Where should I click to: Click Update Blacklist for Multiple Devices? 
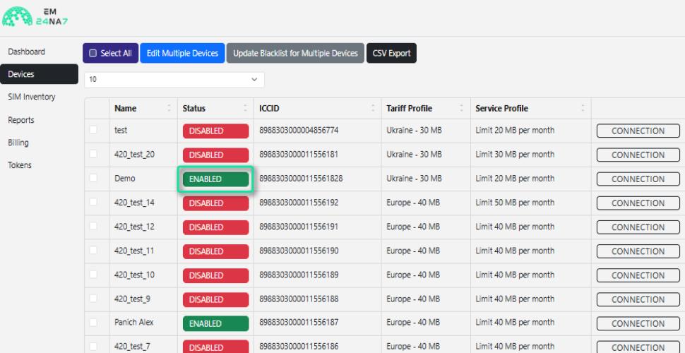coord(295,53)
